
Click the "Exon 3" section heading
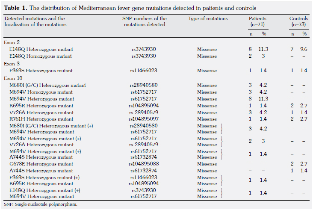(x=12, y=64)
